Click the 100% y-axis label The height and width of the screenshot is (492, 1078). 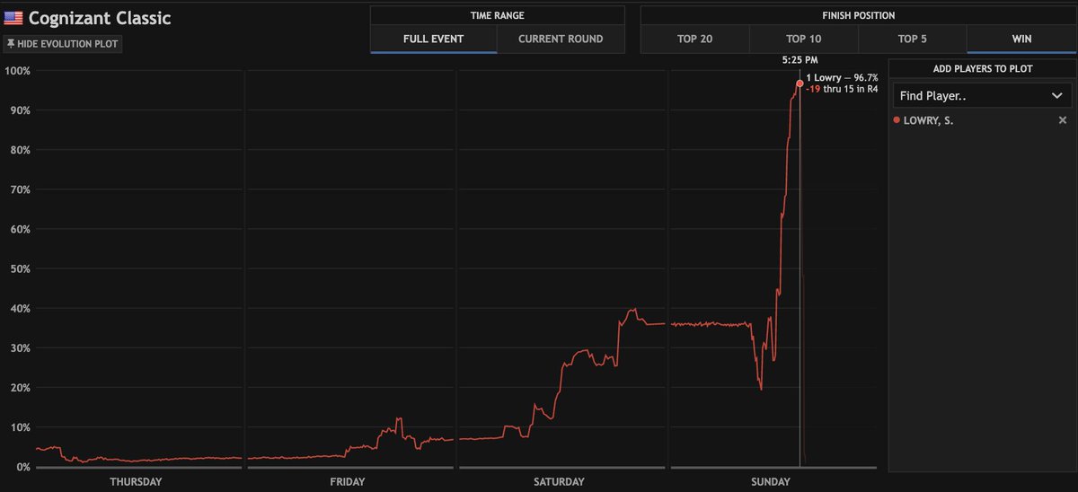pos(17,70)
